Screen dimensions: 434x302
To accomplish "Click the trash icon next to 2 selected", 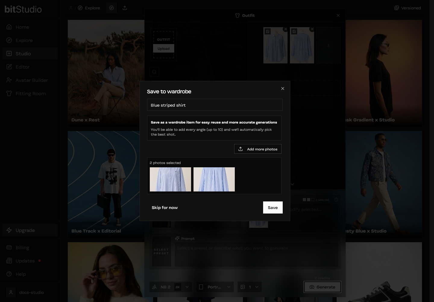I will 336,200.
